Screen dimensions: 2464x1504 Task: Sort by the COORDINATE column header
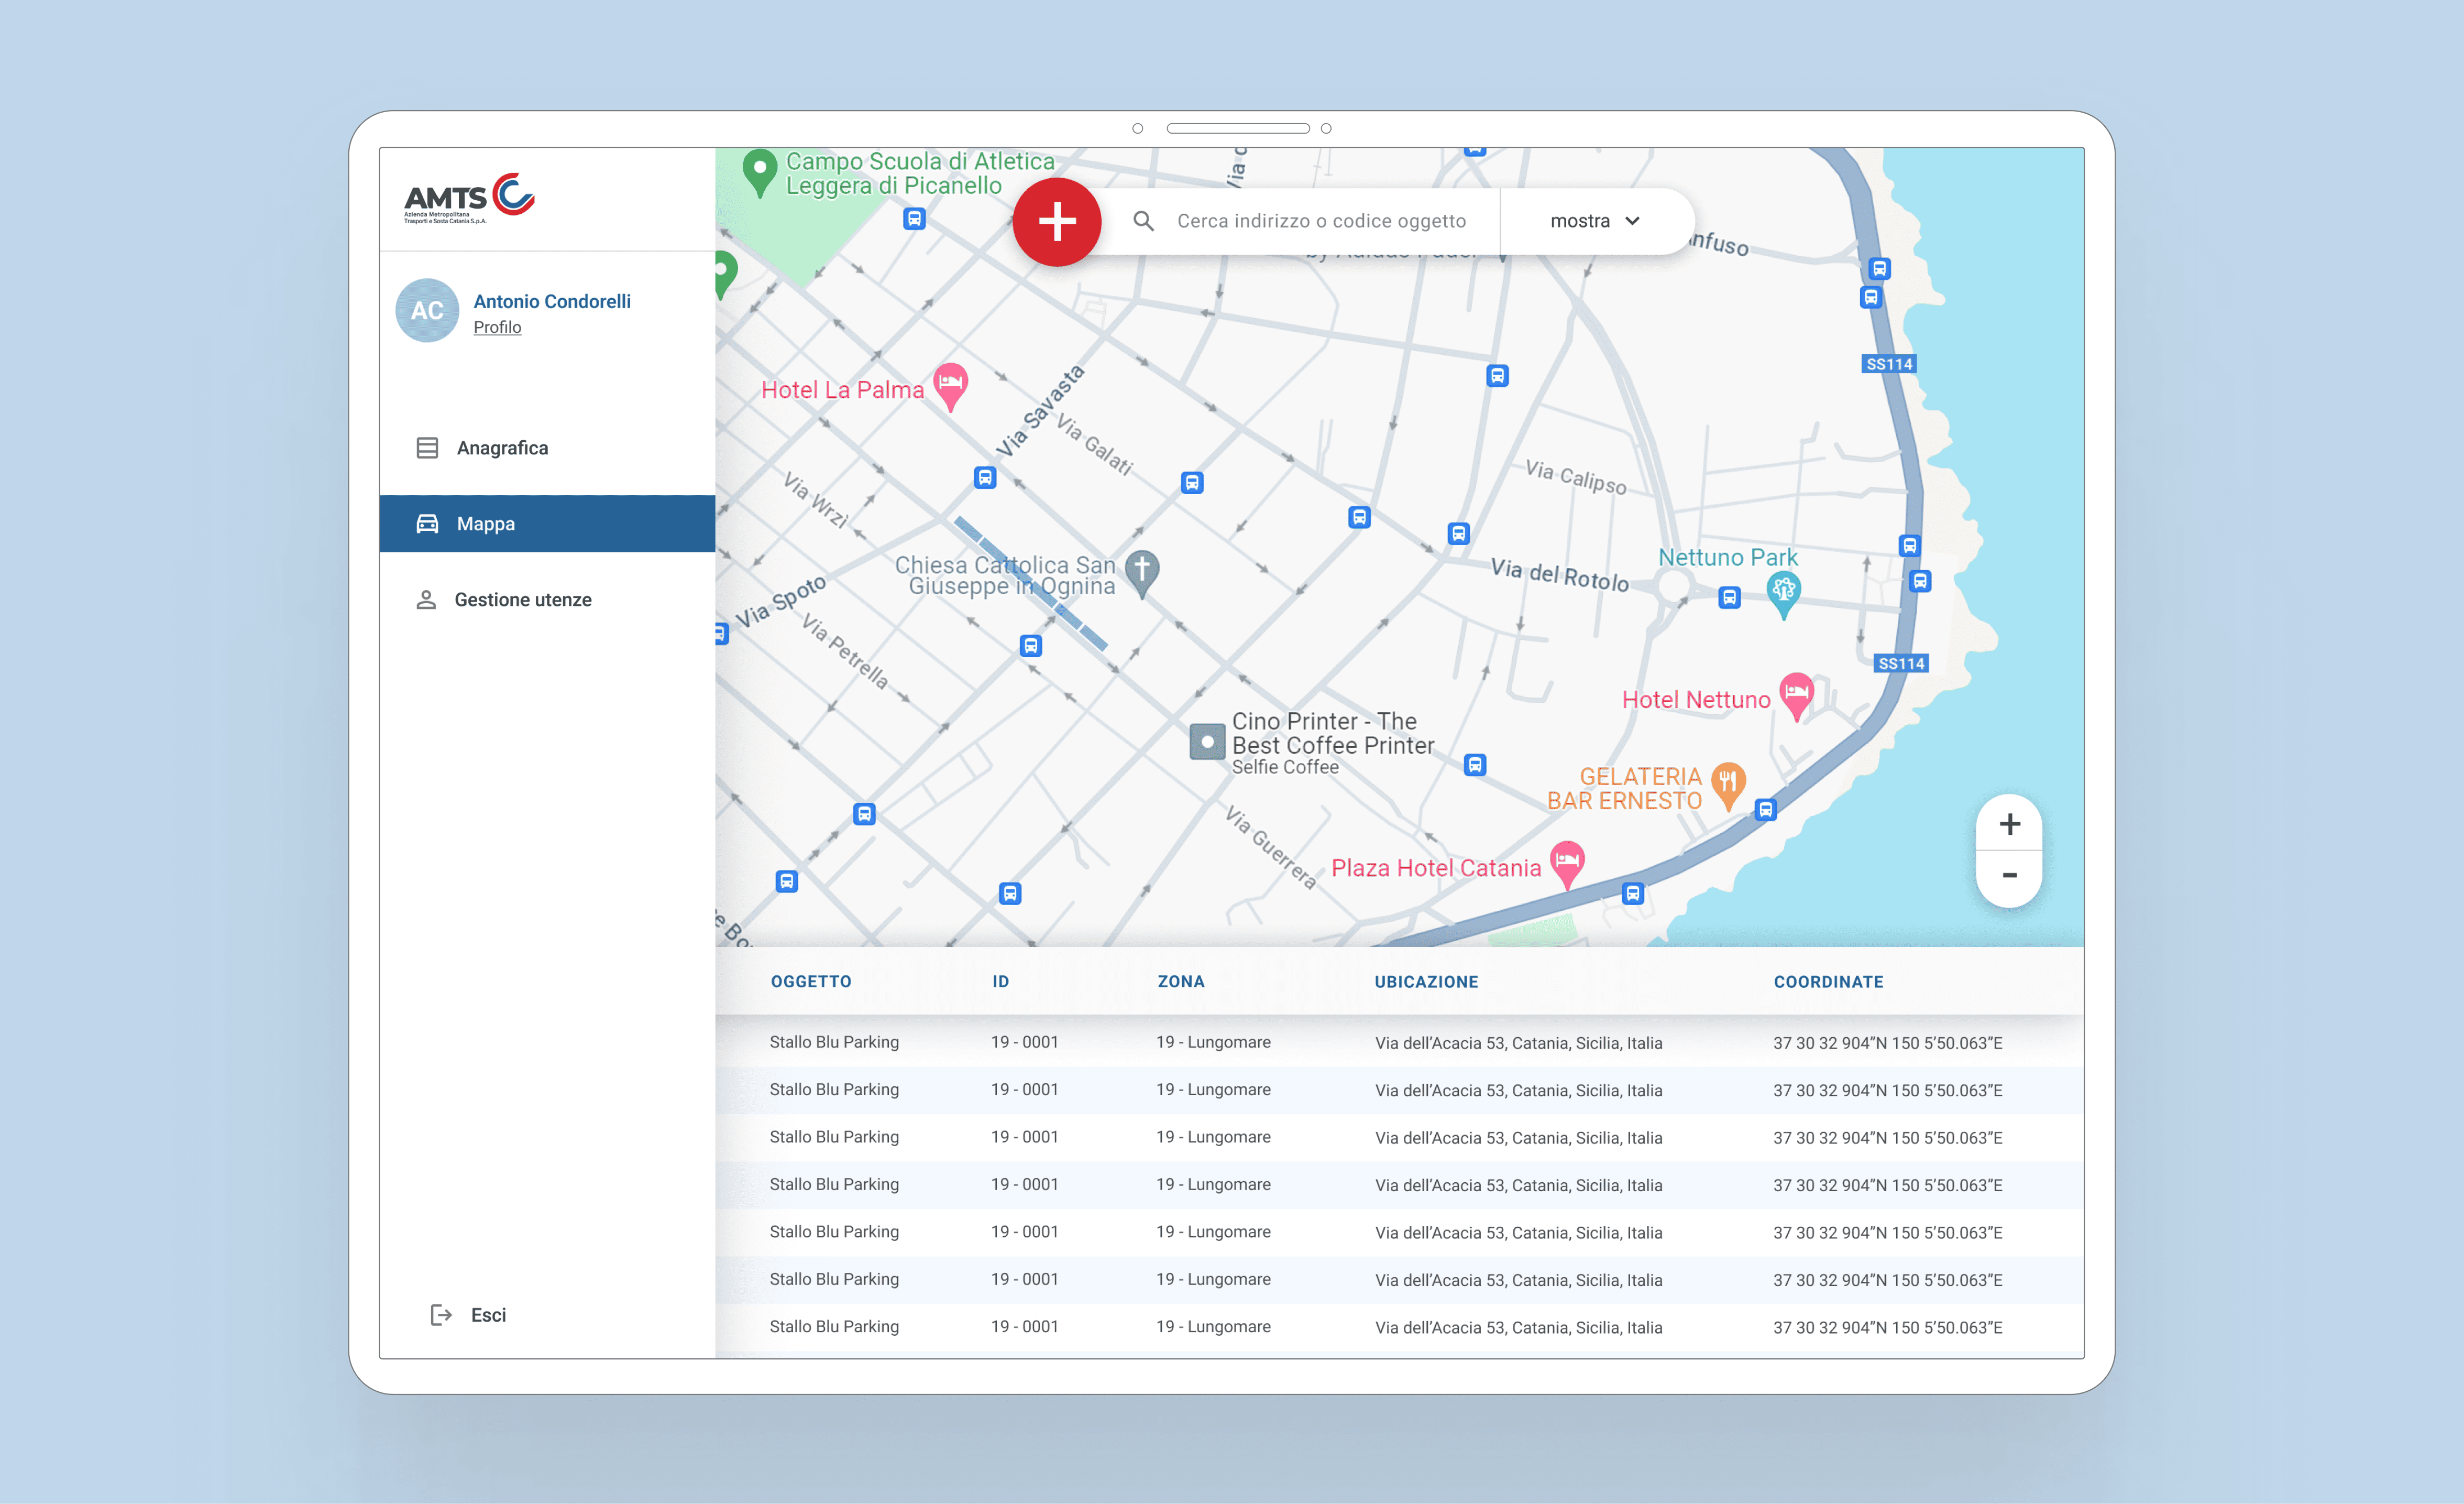[1828, 982]
